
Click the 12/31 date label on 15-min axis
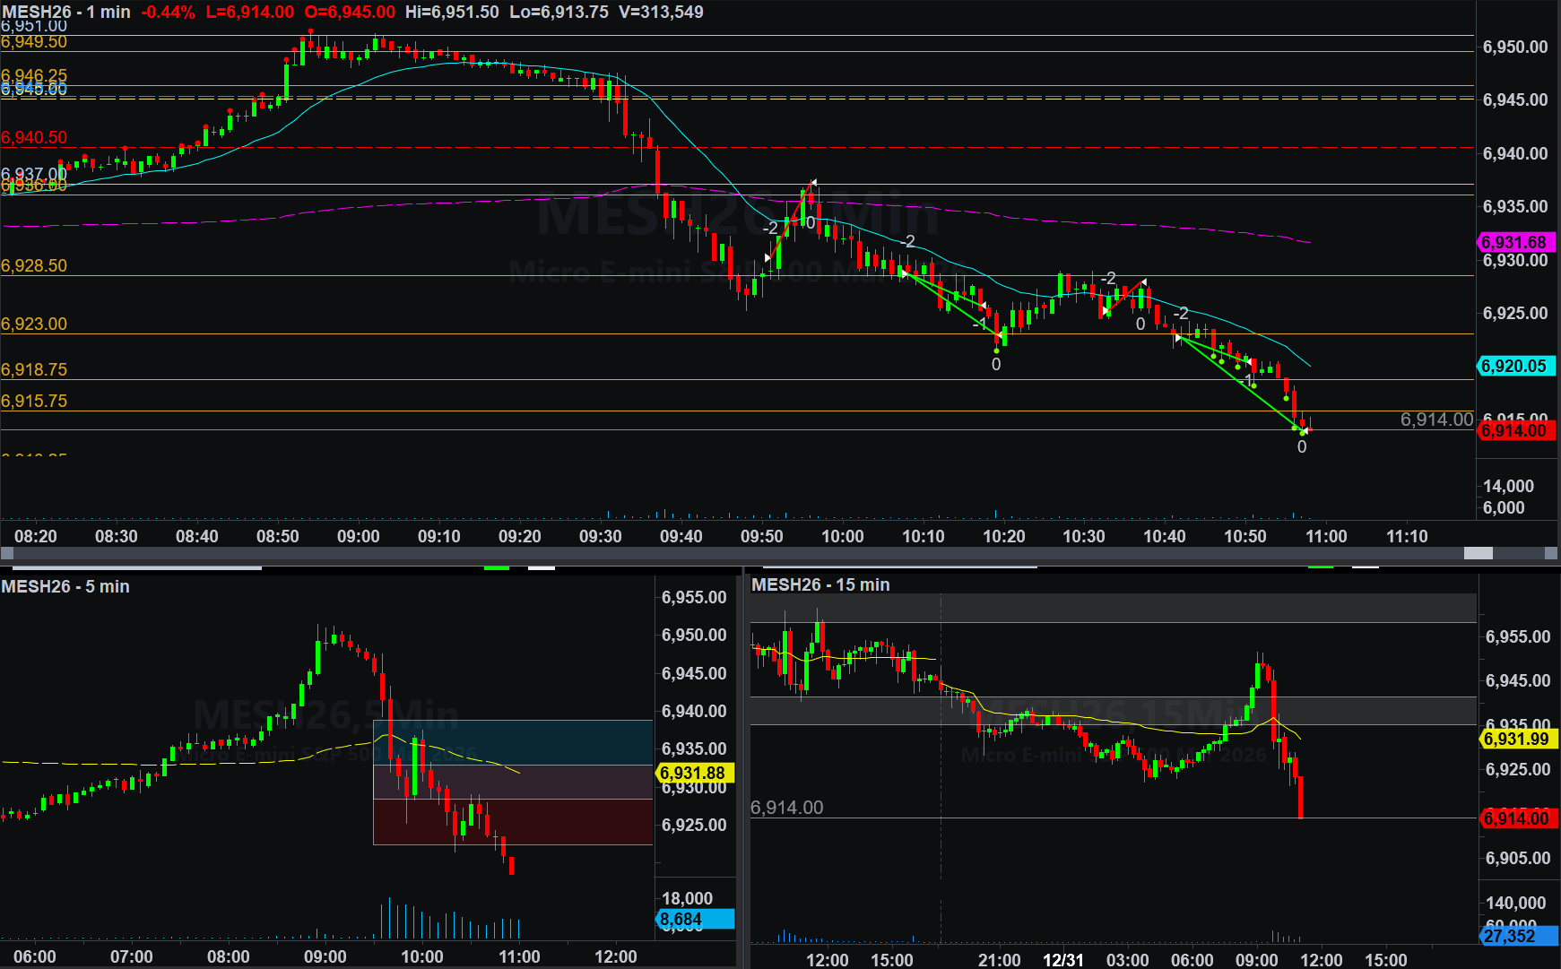[1062, 959]
